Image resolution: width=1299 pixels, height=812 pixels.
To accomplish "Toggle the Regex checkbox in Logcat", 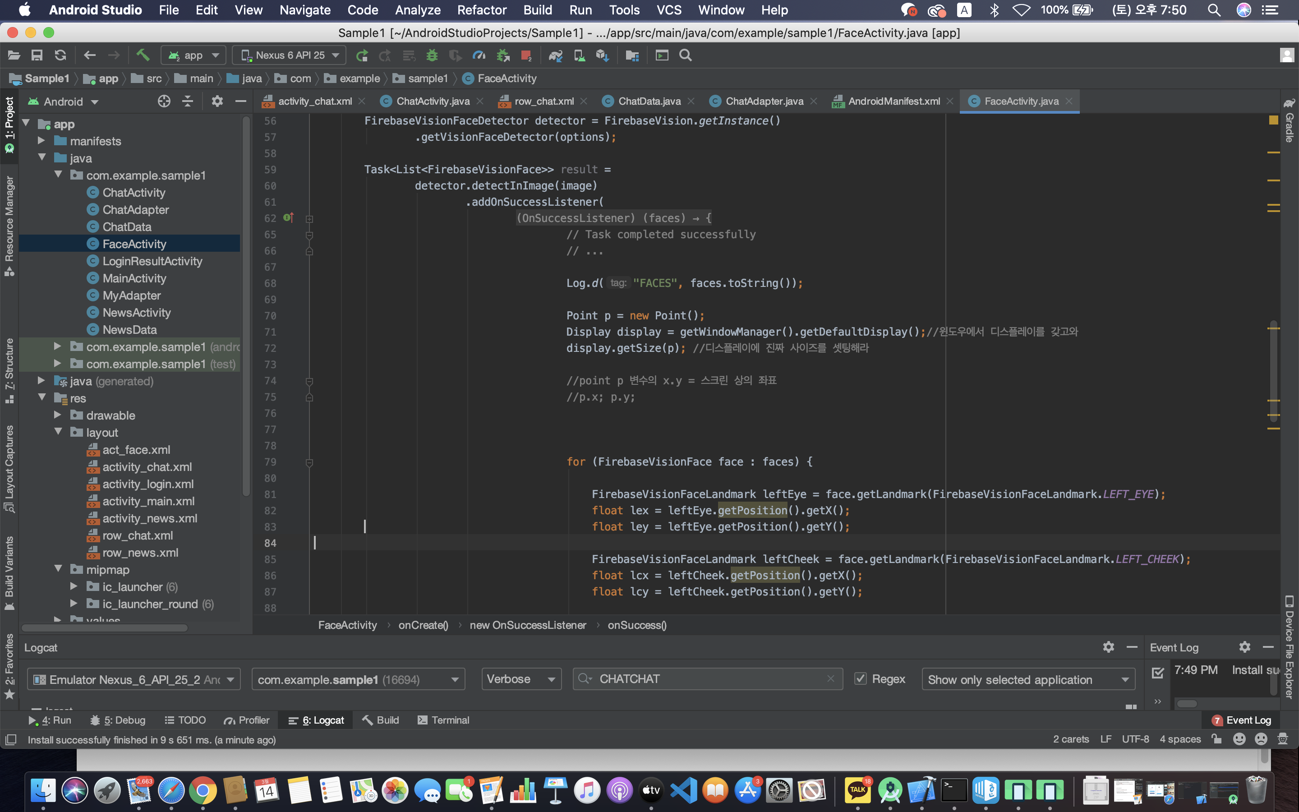I will coord(861,679).
